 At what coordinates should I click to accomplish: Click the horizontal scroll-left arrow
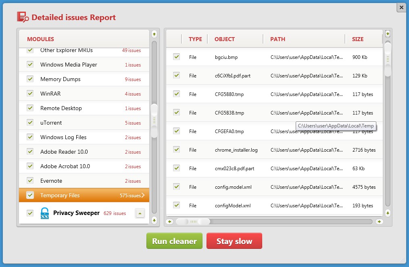(169, 222)
